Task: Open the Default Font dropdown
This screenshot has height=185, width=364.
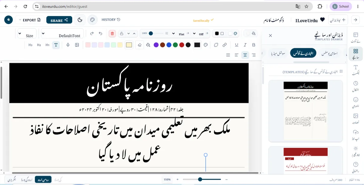Action: [x=62, y=33]
